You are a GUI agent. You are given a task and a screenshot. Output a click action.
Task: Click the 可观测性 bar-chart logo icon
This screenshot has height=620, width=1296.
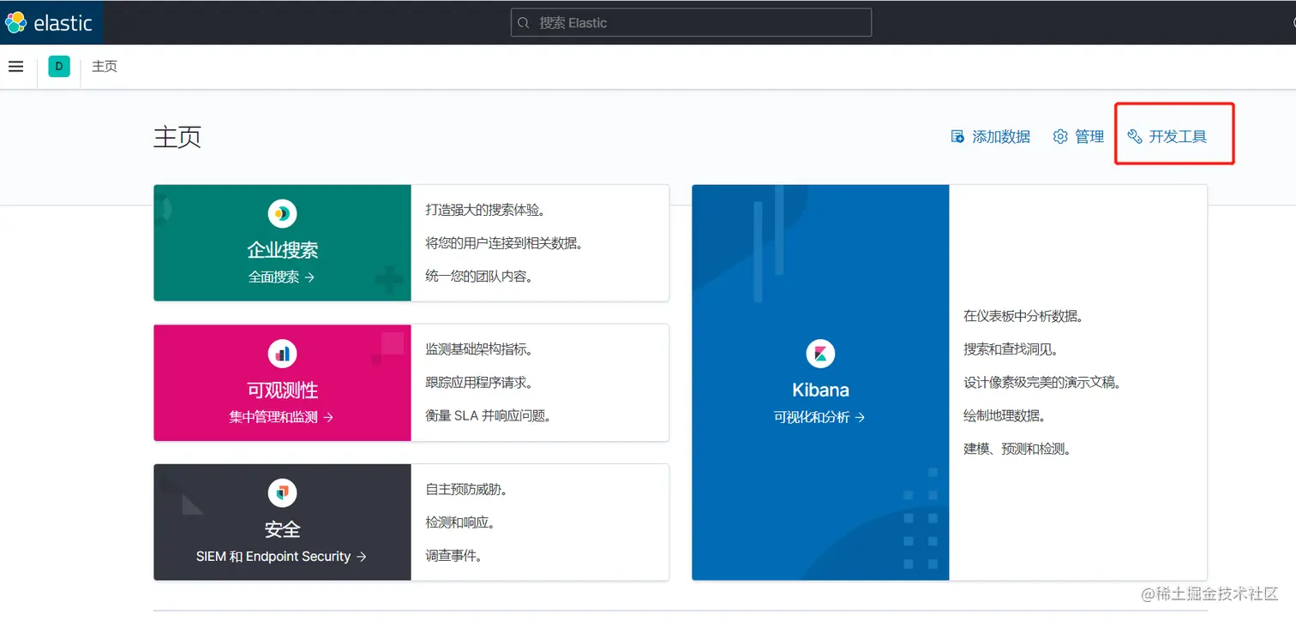(x=282, y=353)
